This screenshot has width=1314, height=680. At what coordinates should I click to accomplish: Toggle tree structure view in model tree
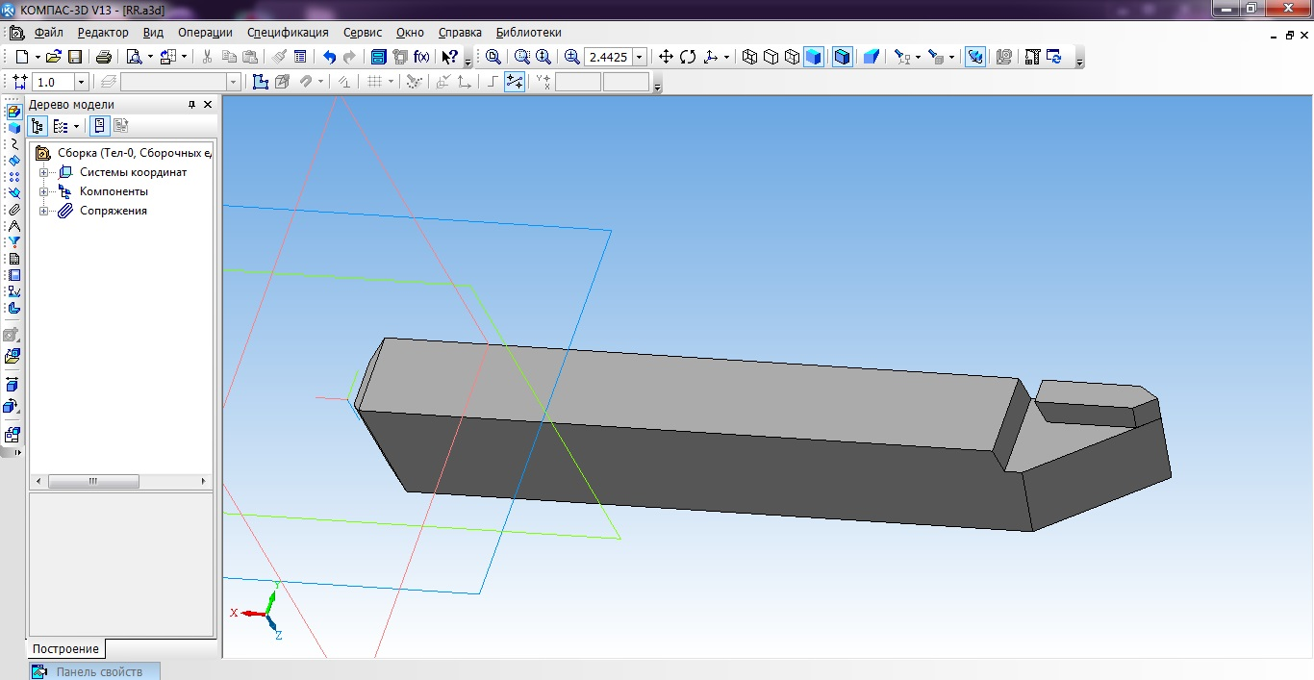[38, 126]
